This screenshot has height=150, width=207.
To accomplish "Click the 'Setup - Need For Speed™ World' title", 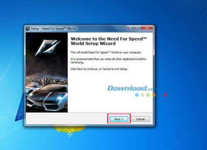I will pos(53,29).
